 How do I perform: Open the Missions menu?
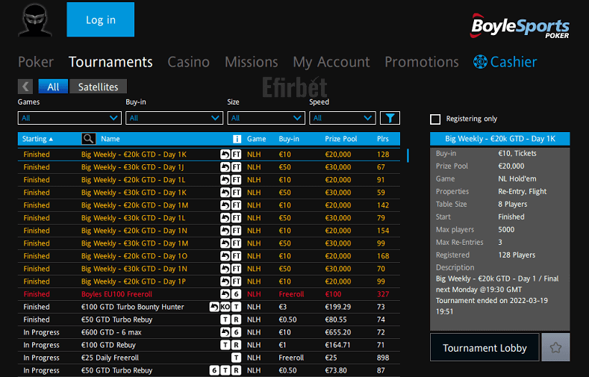point(252,62)
